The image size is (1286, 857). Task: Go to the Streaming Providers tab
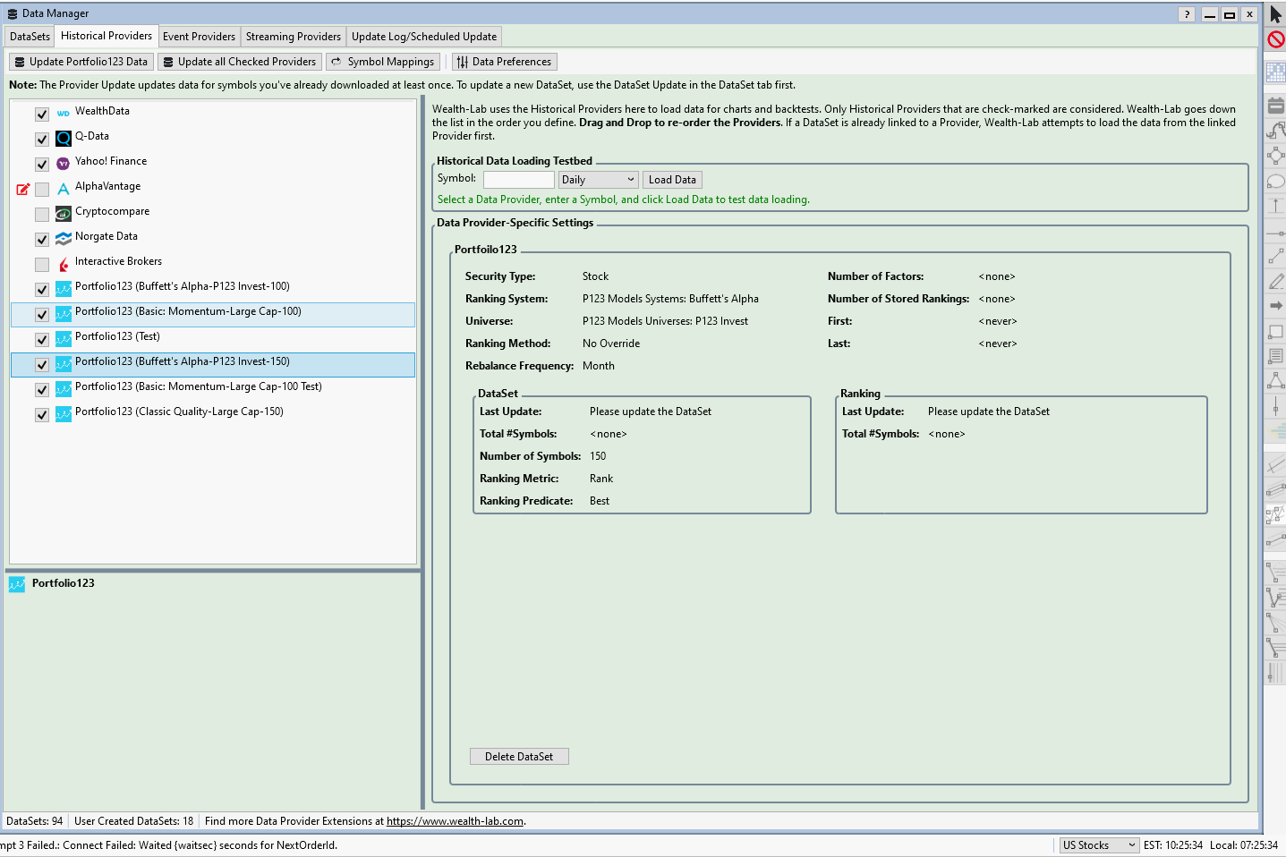point(294,37)
